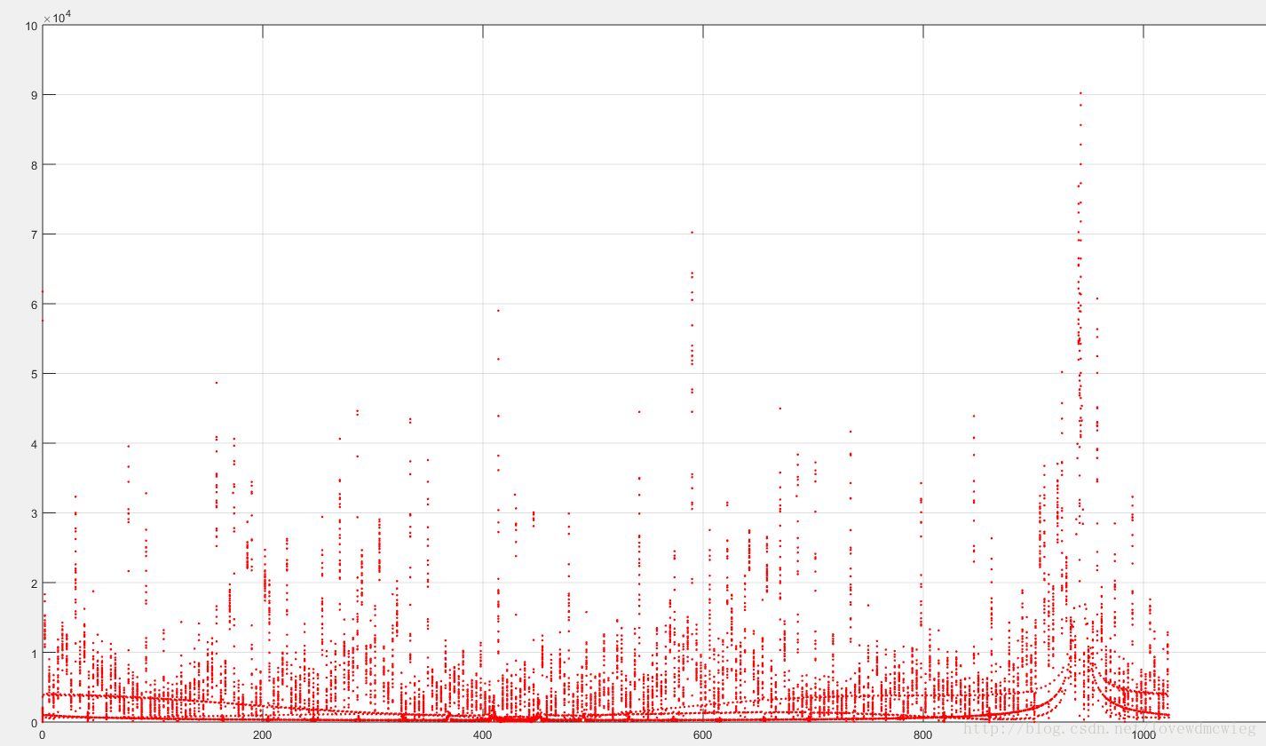Screen dimensions: 1266x746
Task: Click the x-axis tick label 600
Action: pyautogui.click(x=702, y=735)
